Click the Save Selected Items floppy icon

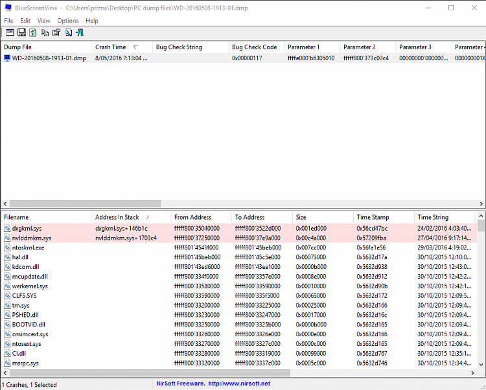[21, 32]
